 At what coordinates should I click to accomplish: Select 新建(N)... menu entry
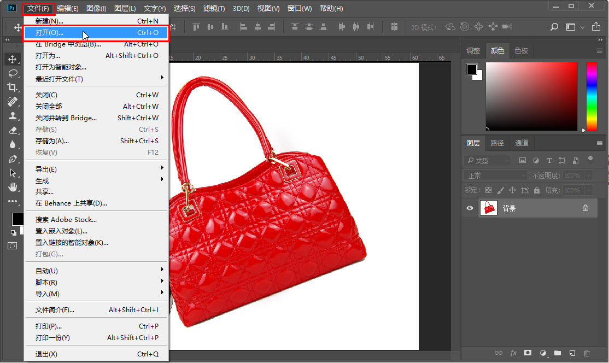96,21
